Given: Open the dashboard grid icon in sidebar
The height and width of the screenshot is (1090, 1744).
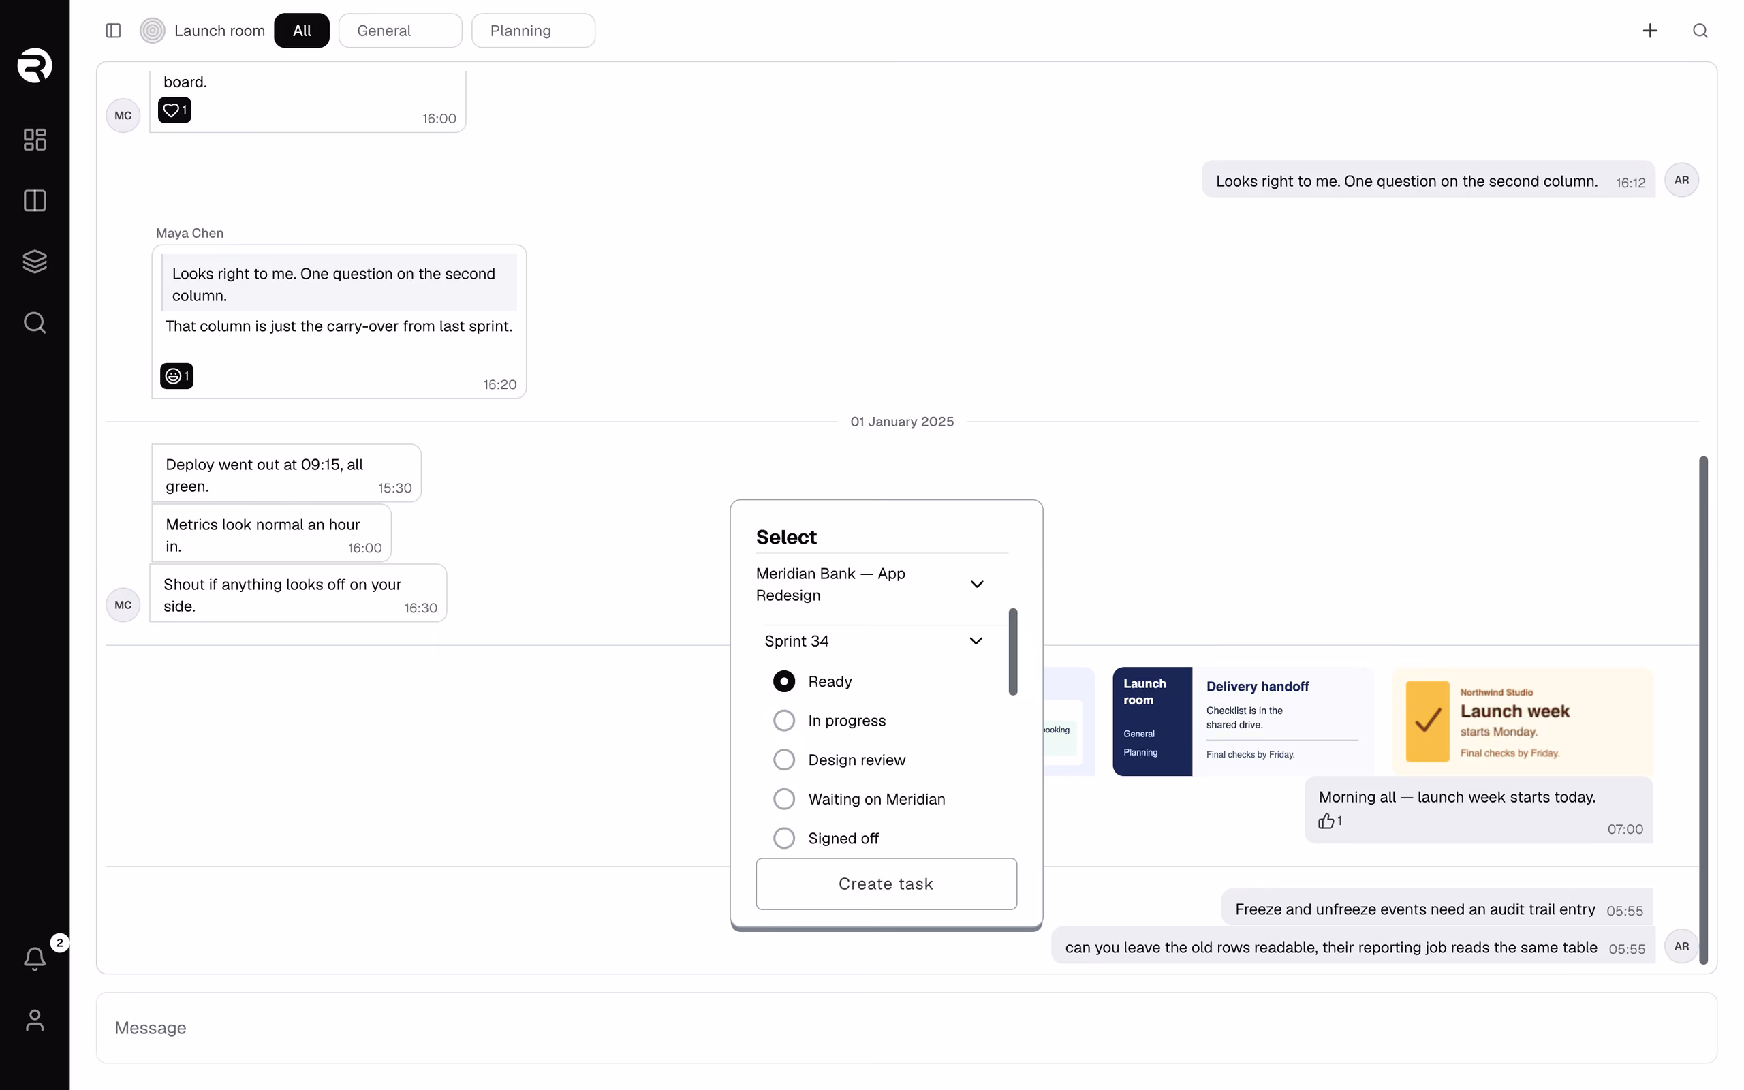Looking at the screenshot, I should pyautogui.click(x=35, y=139).
